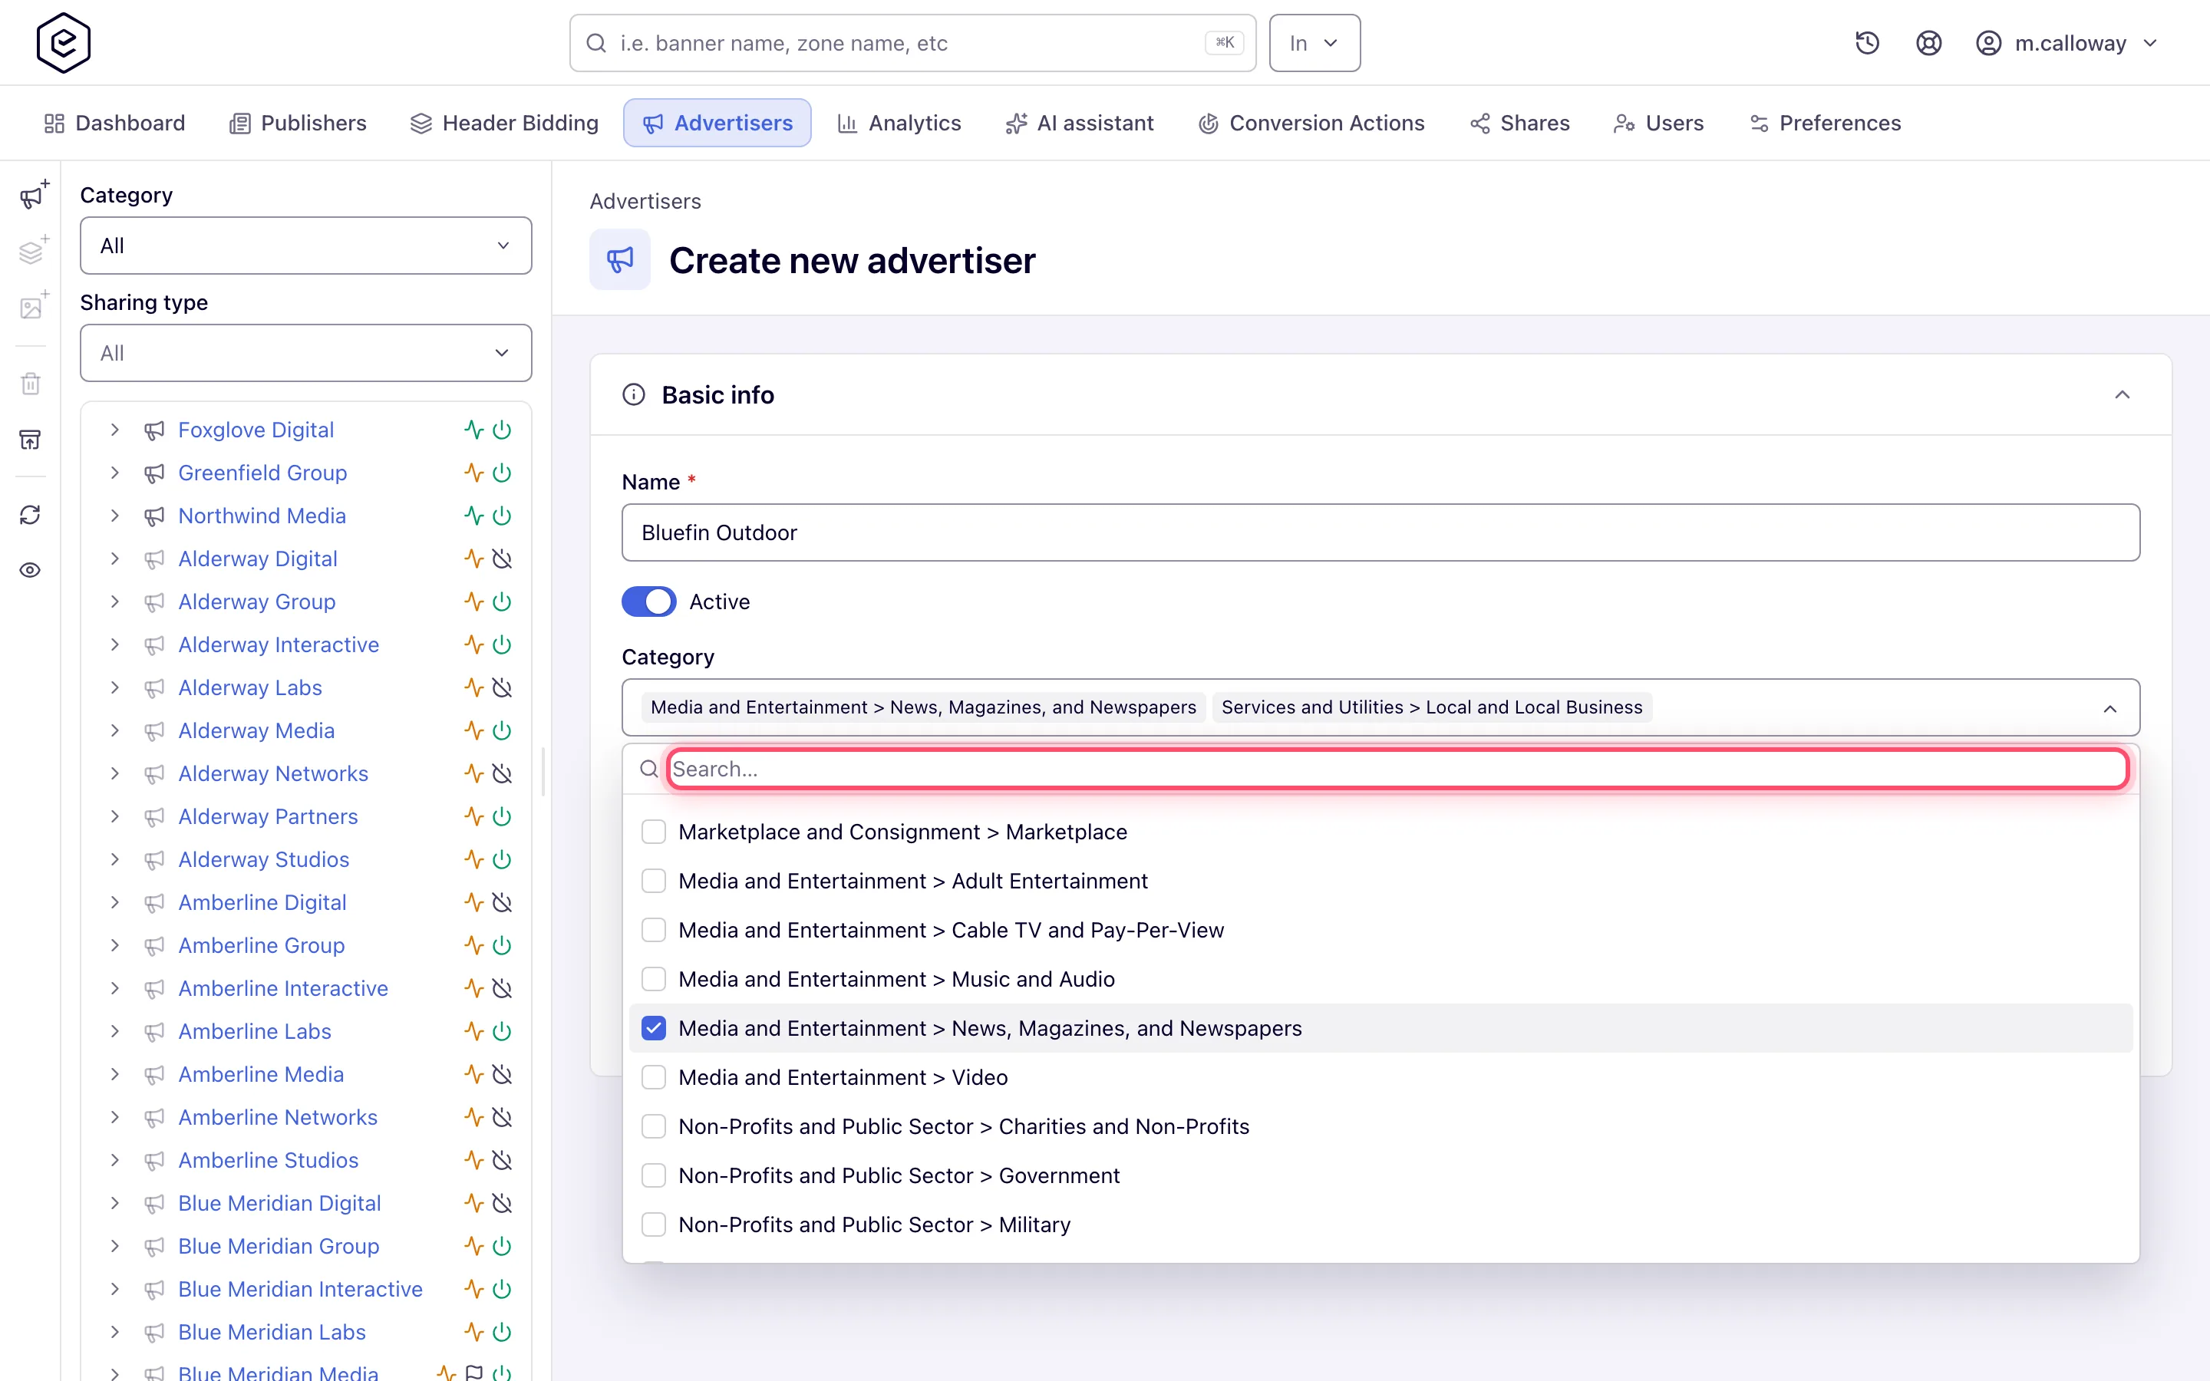Click the disabled power icon for Alderway Digital
The height and width of the screenshot is (1381, 2210).
point(501,558)
